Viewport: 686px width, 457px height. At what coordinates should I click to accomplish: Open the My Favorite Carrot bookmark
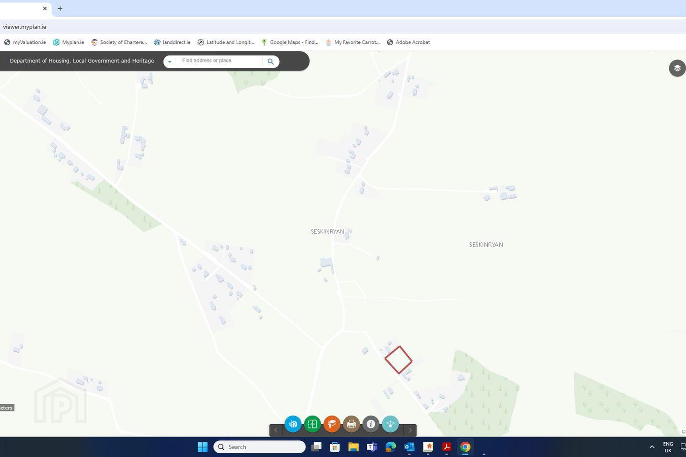point(353,42)
